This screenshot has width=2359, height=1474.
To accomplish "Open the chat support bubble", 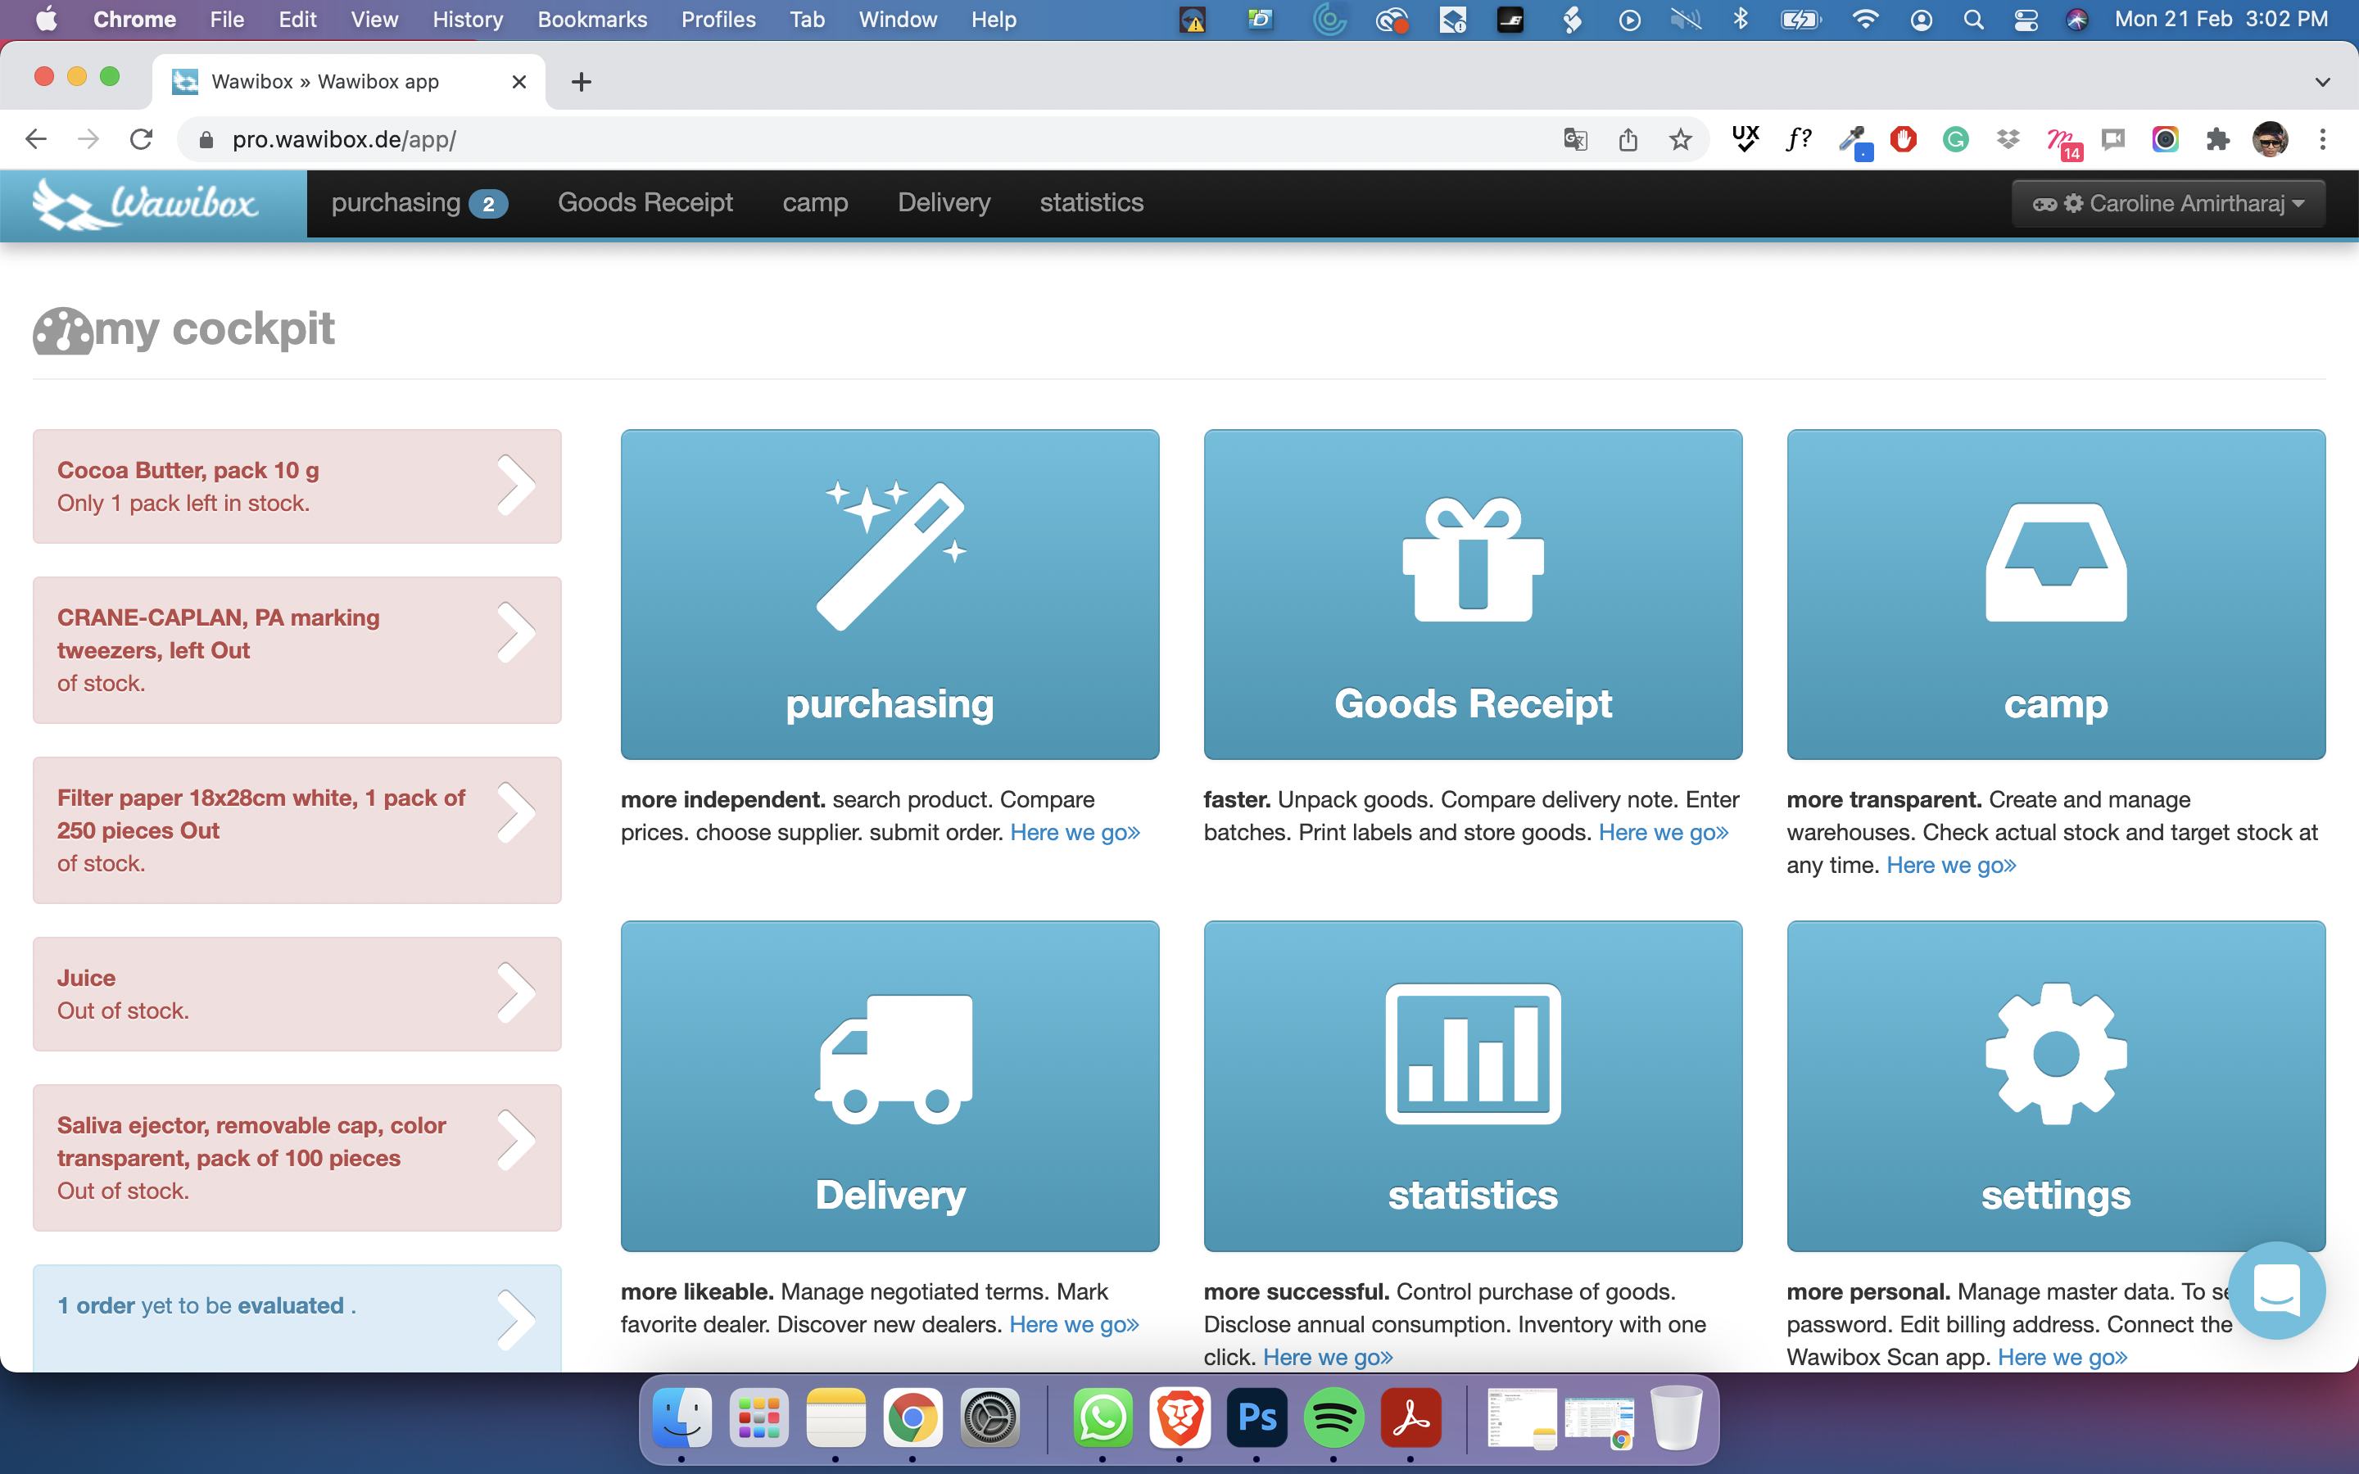I will (2276, 1290).
